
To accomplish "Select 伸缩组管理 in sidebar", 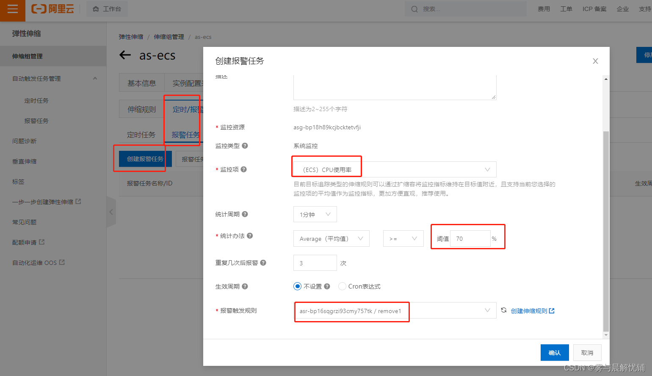I will 53,56.
